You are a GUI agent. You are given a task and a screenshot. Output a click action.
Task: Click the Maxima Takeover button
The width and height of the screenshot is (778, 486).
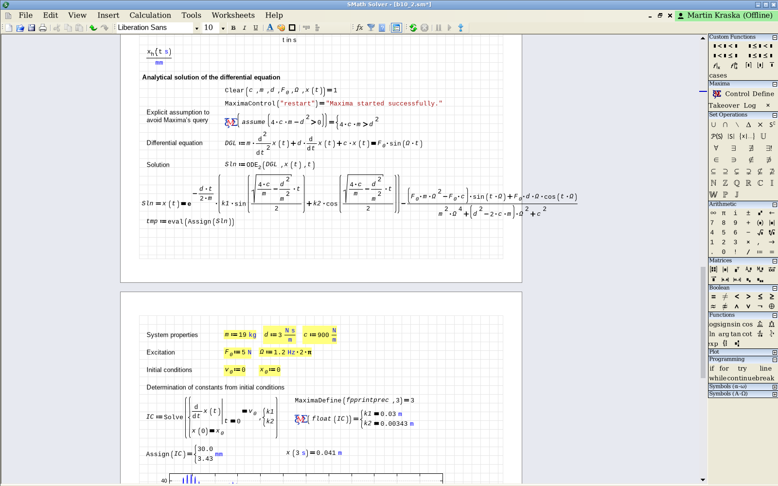coord(724,105)
